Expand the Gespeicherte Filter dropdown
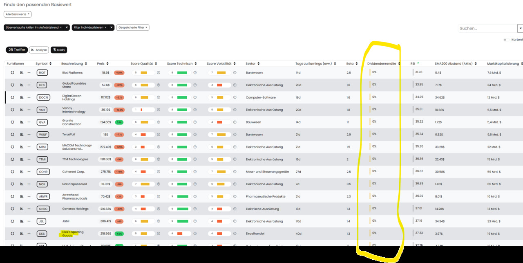Screen dimensions: 523x263 pos(133,27)
